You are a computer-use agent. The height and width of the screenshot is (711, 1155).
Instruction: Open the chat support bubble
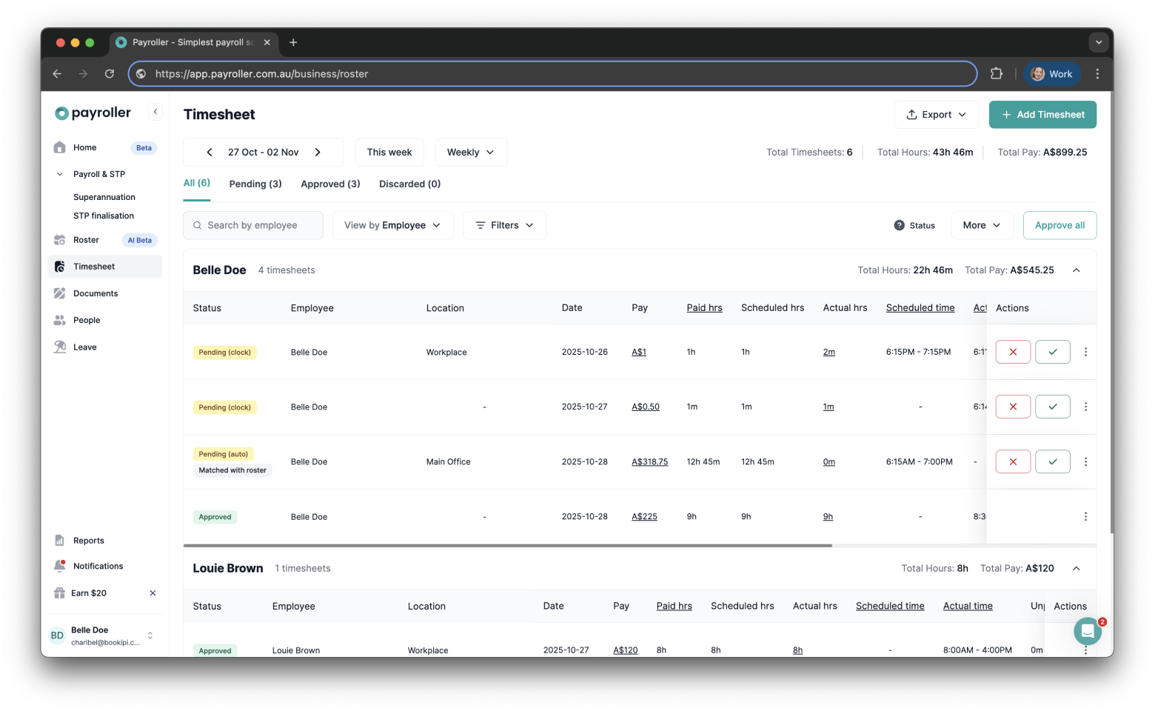pyautogui.click(x=1087, y=630)
